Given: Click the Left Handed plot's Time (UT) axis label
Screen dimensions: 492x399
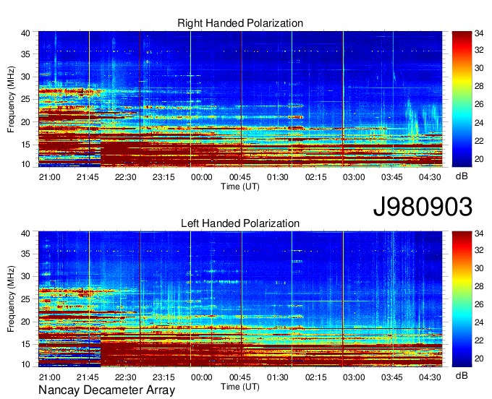Looking at the screenshot, I should (x=240, y=387).
